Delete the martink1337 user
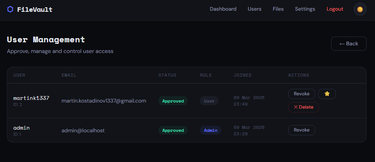The height and width of the screenshot is (162, 375). point(303,107)
